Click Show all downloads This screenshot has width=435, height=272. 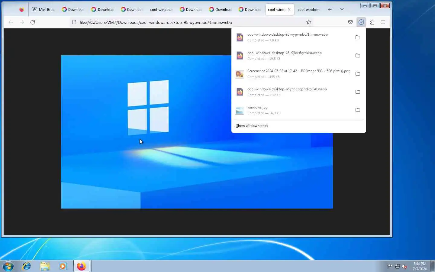[252, 126]
